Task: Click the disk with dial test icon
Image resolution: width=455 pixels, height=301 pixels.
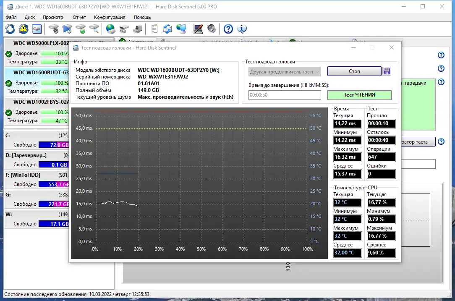Action: pos(54,29)
